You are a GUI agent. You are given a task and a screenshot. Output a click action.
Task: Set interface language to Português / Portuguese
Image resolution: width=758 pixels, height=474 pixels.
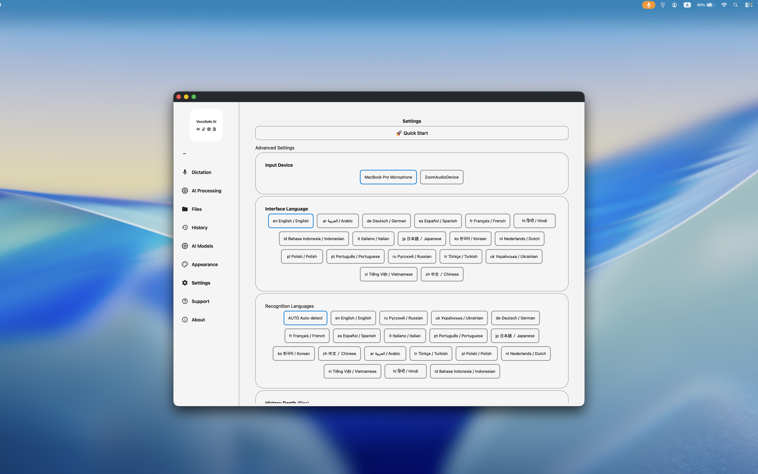(355, 257)
